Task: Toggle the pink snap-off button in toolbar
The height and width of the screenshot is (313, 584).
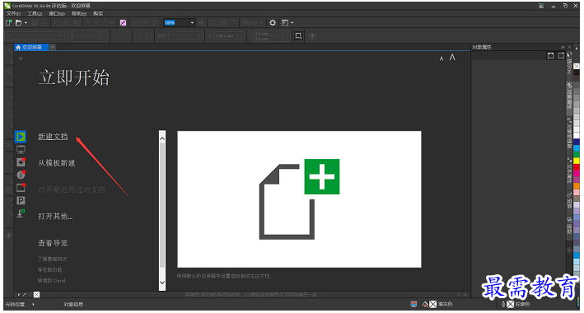Action: pos(123,23)
